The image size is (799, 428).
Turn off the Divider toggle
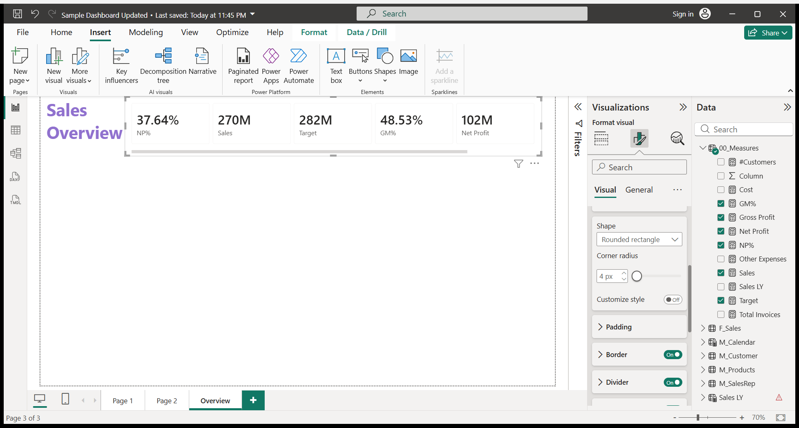[x=673, y=383]
